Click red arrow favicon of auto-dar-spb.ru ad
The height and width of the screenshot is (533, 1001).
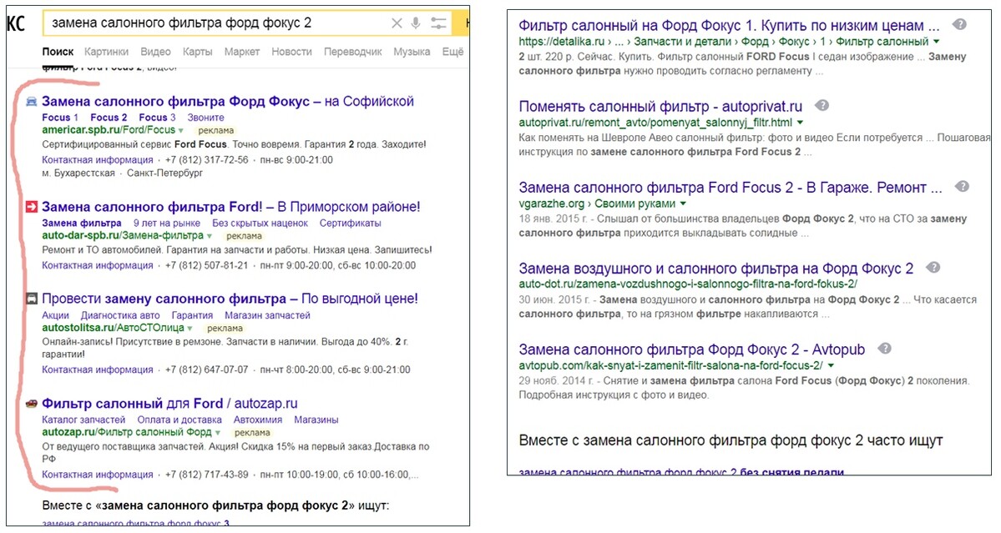click(x=31, y=207)
